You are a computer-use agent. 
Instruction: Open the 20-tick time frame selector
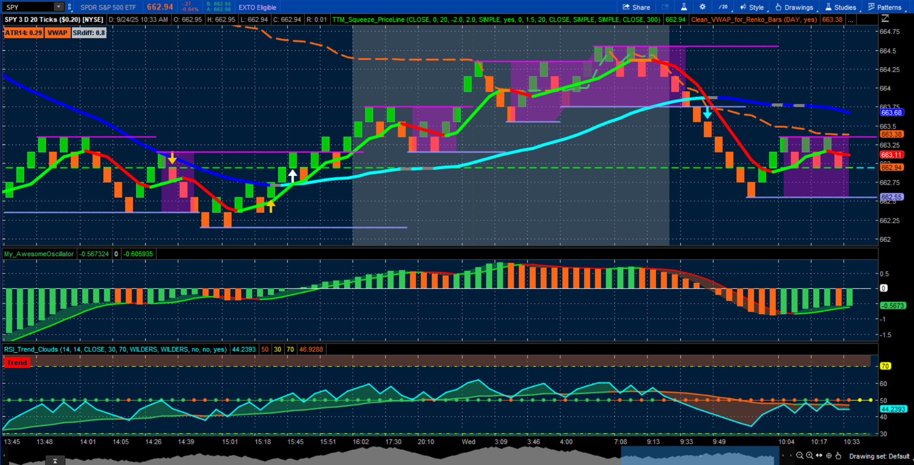pos(723,7)
